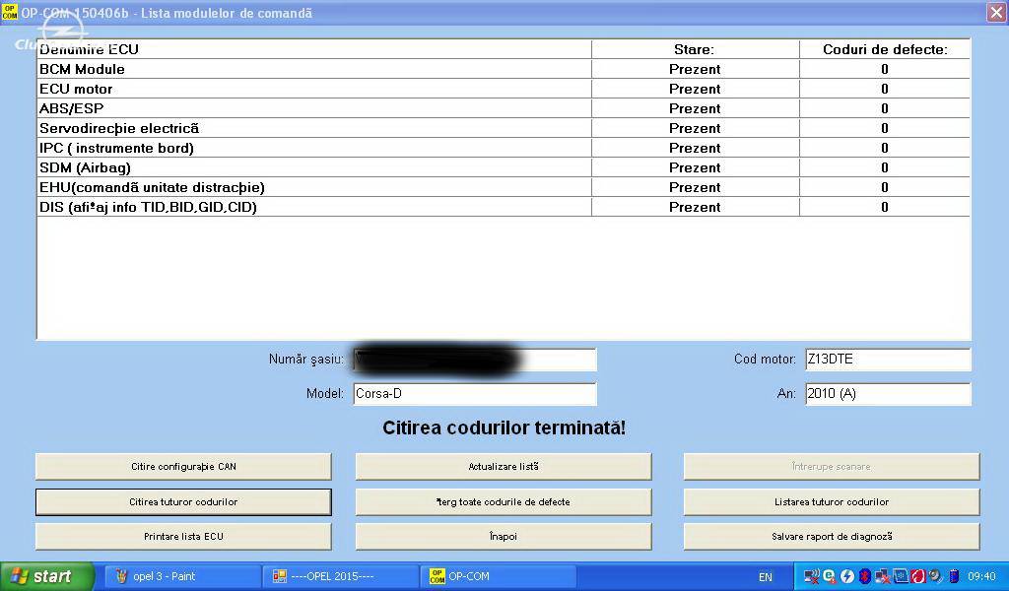The image size is (1009, 591).
Task: Click 'Prezent' status of IPC row
Action: pos(695,148)
